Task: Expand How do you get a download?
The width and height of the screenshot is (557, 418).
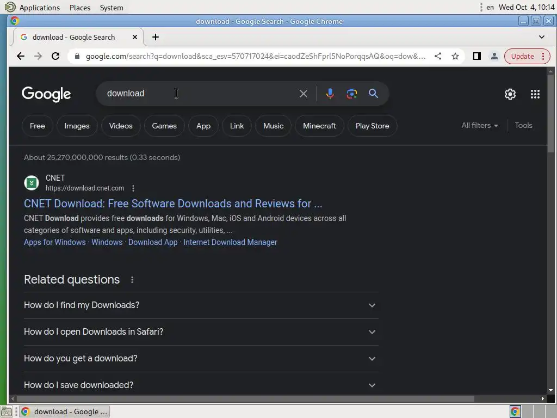Action: (201, 359)
